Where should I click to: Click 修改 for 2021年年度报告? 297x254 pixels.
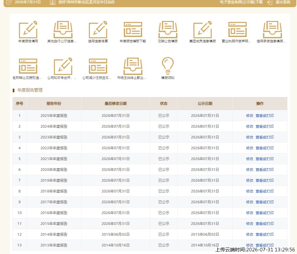(249, 159)
